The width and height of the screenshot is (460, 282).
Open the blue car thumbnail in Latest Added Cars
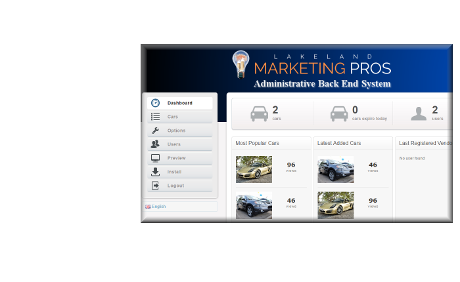click(x=335, y=170)
